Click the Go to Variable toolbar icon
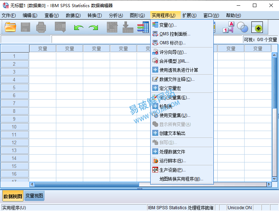 128,27
